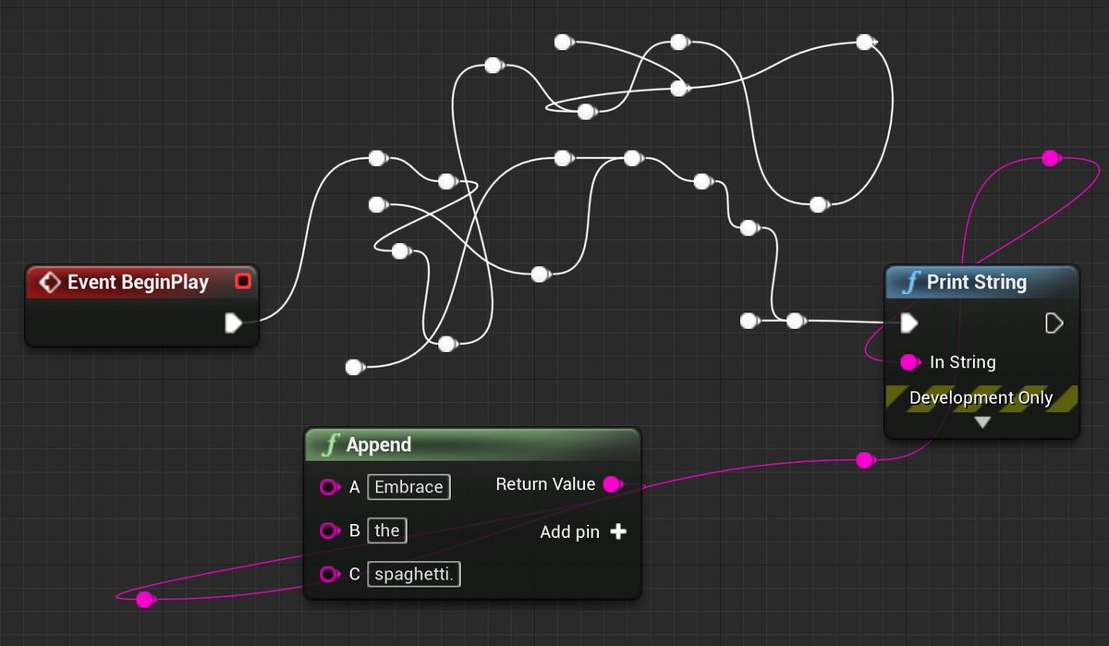1109x646 pixels.
Task: Select the pink reroute node left of Append
Action: 144,600
